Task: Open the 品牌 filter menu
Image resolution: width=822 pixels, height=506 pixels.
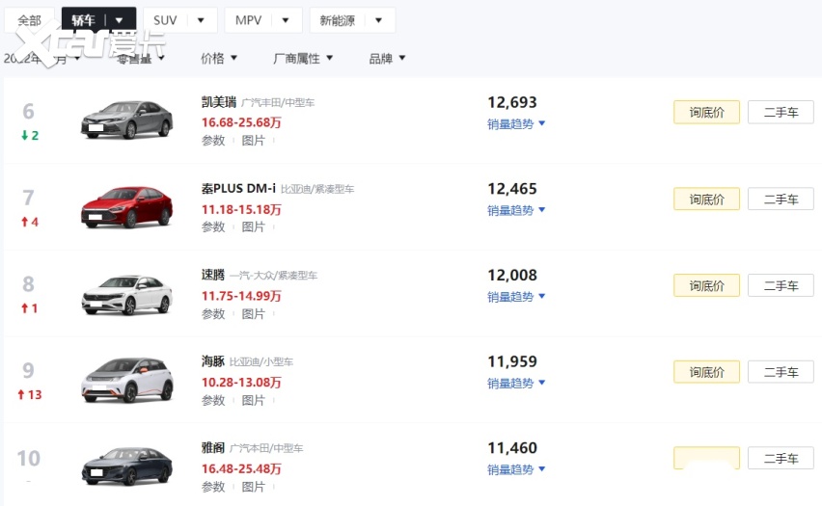Action: (387, 59)
